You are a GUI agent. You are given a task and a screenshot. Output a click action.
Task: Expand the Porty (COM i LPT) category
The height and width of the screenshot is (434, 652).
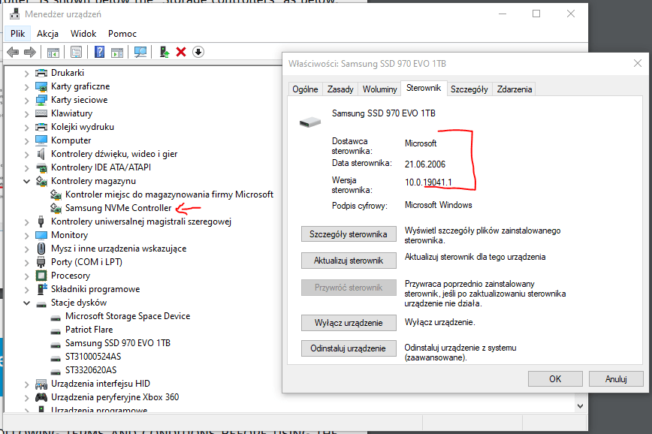[x=26, y=263]
